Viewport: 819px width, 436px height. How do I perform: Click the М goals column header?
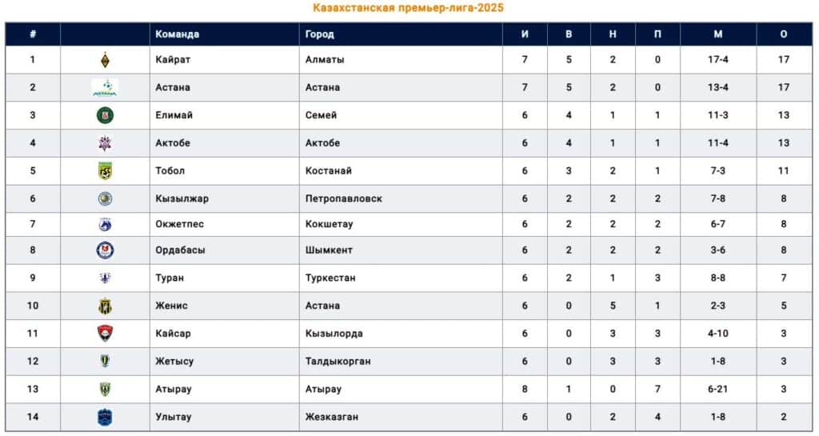coord(718,34)
